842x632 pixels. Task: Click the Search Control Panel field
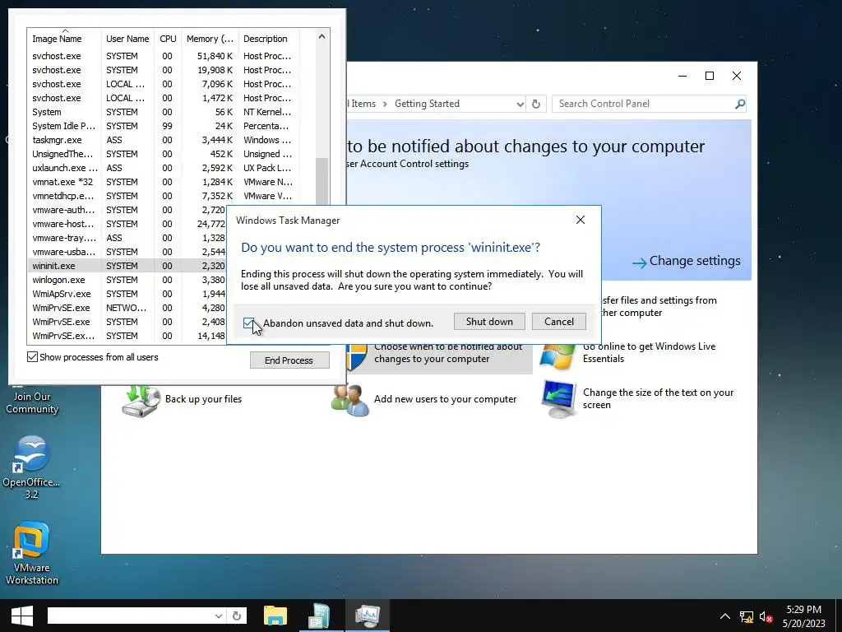[x=645, y=104]
